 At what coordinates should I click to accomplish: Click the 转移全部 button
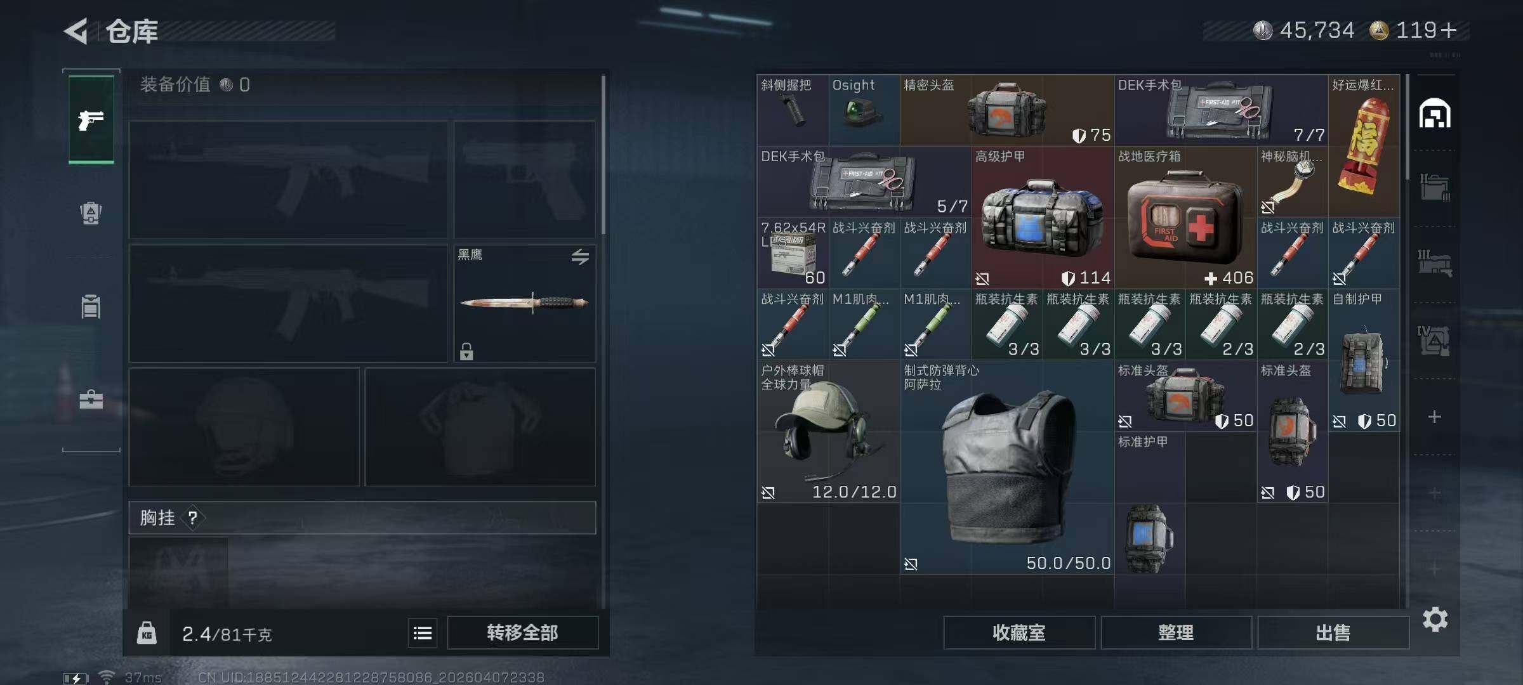(522, 632)
